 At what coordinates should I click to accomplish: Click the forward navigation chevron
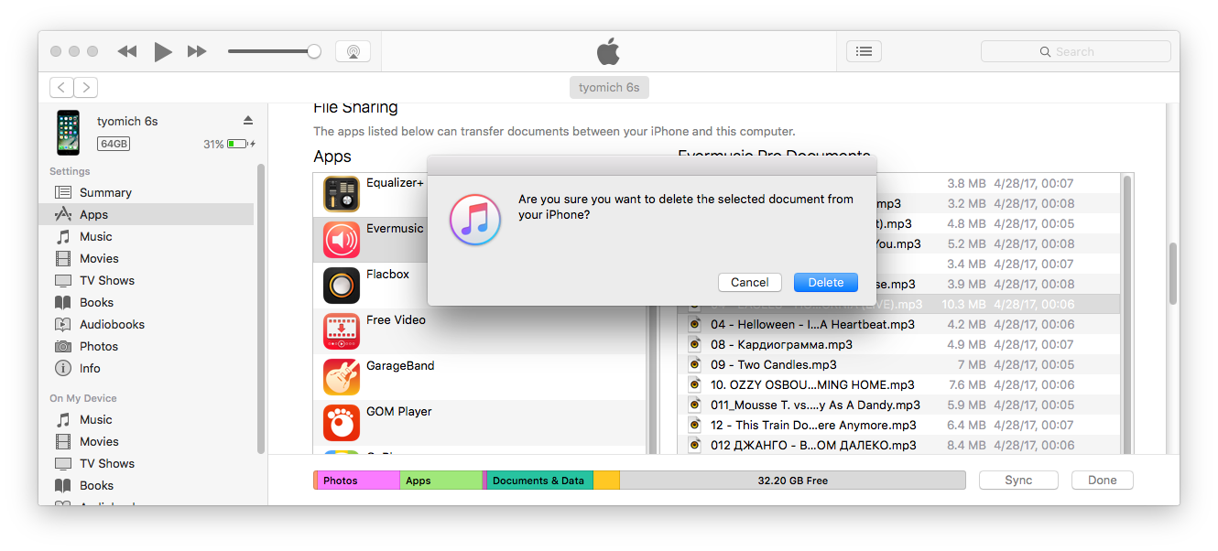pyautogui.click(x=85, y=87)
